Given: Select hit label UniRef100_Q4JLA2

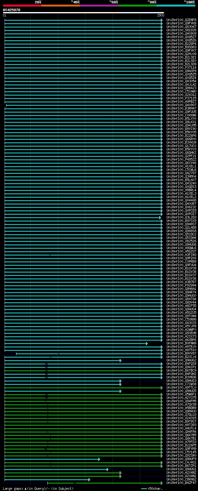Looking at the screenshot, I should [x=181, y=85].
